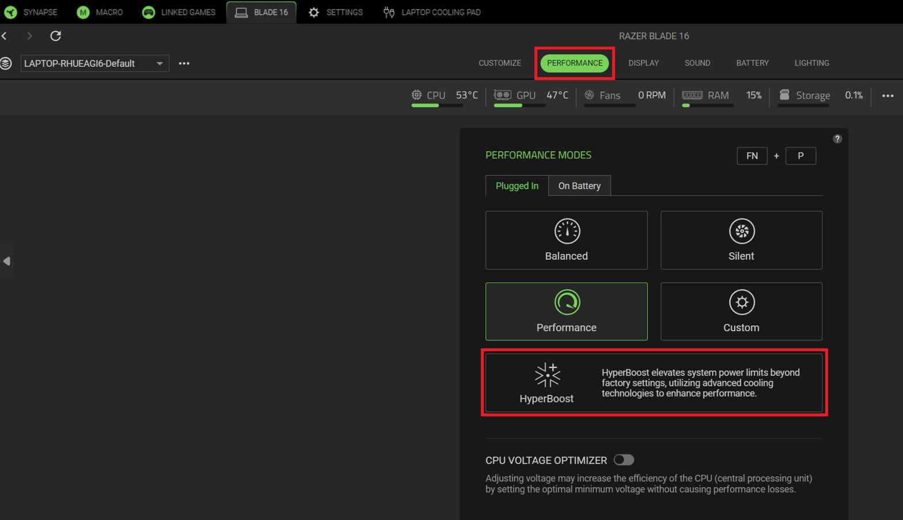Viewport: 903px width, 520px height.
Task: Click the CPU temperature usage bar
Action: [x=437, y=105]
